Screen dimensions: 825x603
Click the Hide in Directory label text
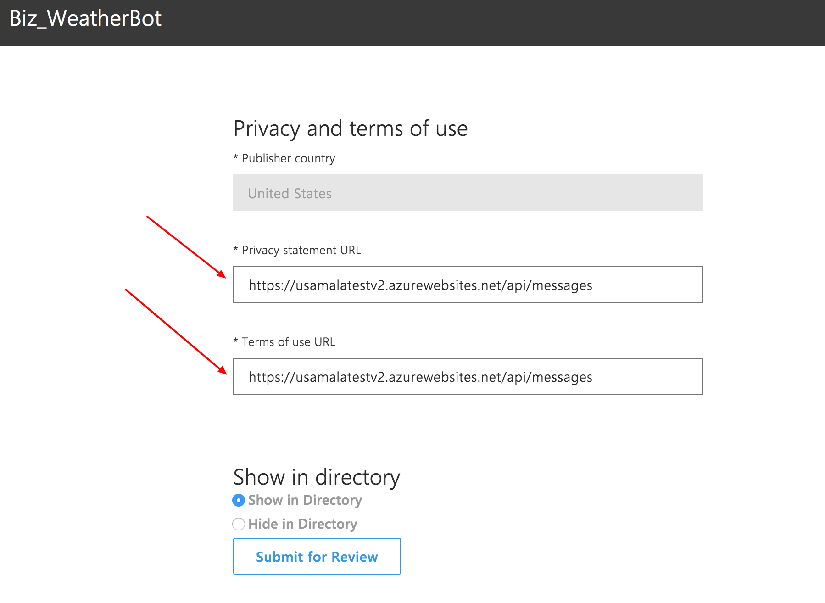coord(302,524)
